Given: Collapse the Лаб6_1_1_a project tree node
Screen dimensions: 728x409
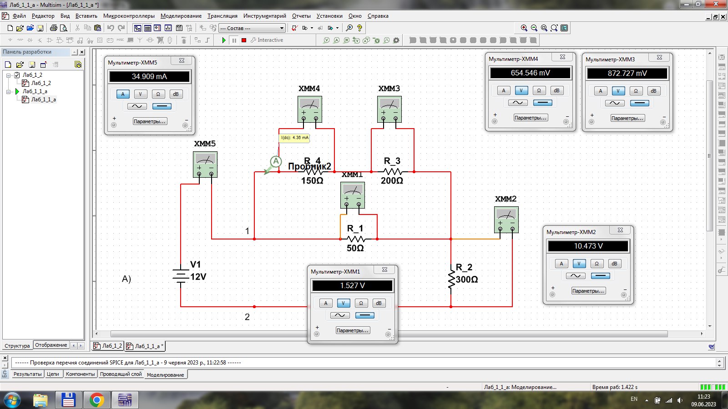Looking at the screenshot, I should coord(9,91).
